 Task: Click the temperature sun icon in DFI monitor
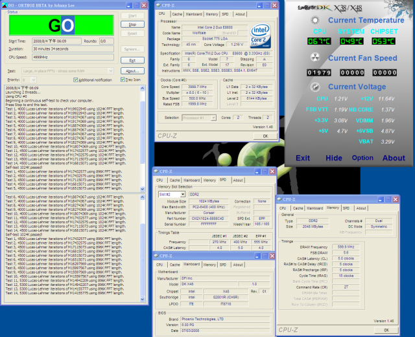[x=315, y=20]
